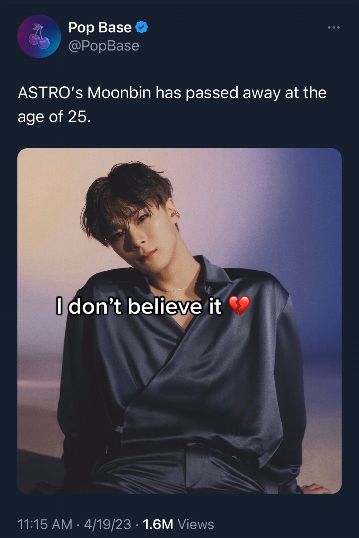Click the Views label

(x=196, y=524)
